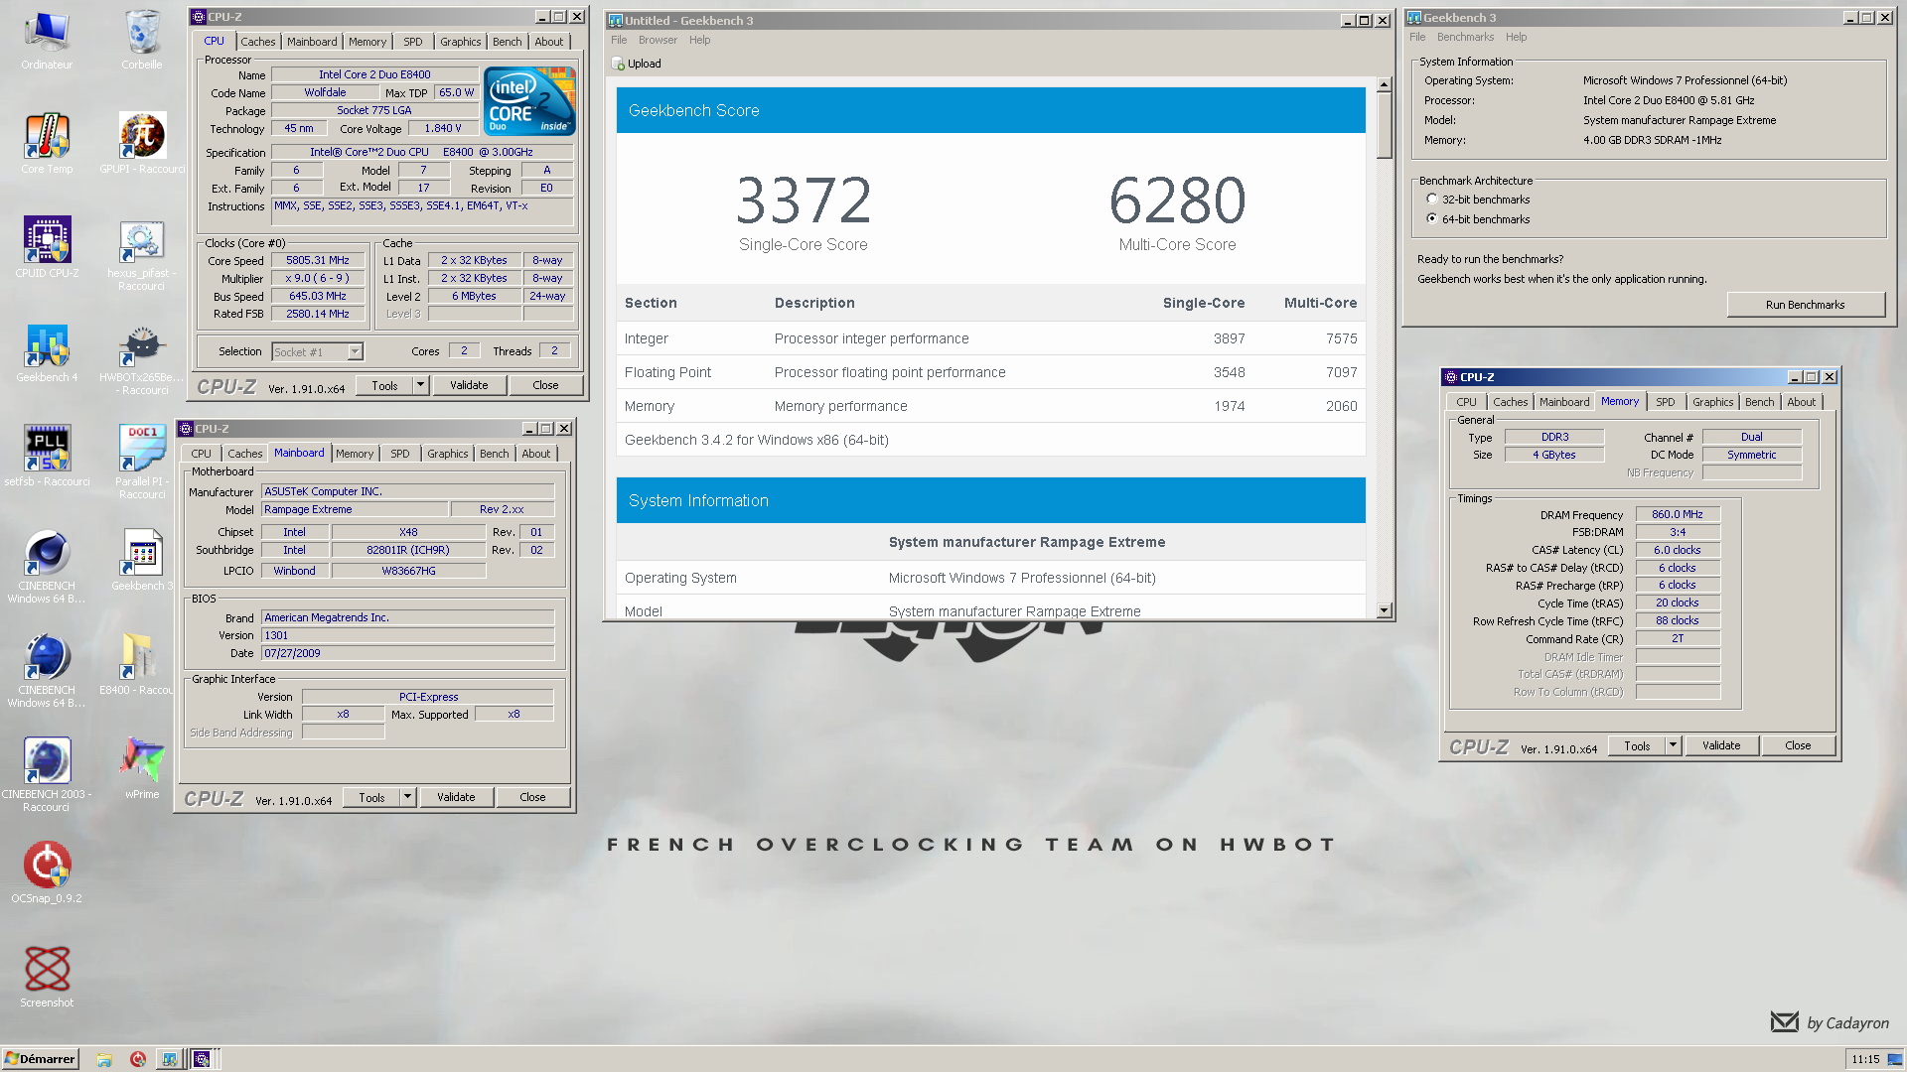The width and height of the screenshot is (1907, 1072).
Task: Click Run Benchmarks button
Action: pyautogui.click(x=1805, y=305)
